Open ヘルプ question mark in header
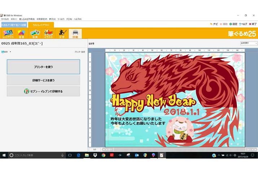 tap(243, 24)
